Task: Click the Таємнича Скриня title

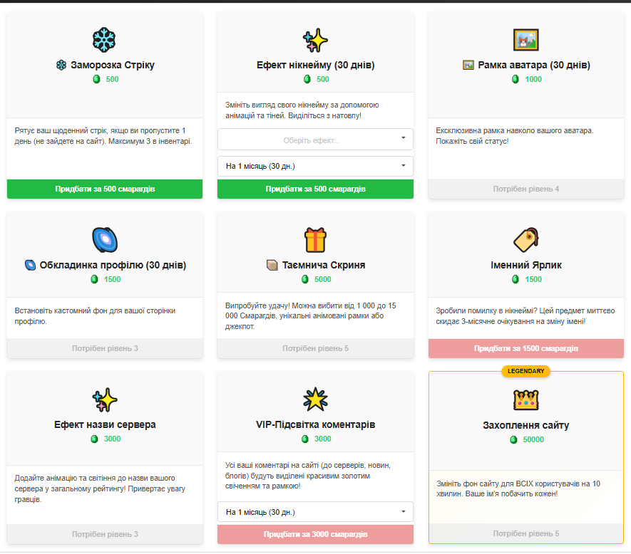Action: 322,265
